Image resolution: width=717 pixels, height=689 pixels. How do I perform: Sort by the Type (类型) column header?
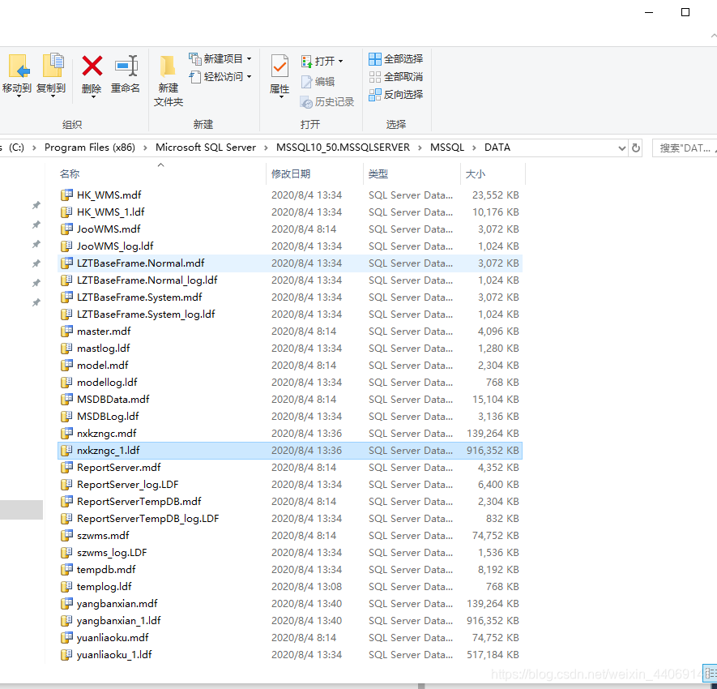coord(378,173)
